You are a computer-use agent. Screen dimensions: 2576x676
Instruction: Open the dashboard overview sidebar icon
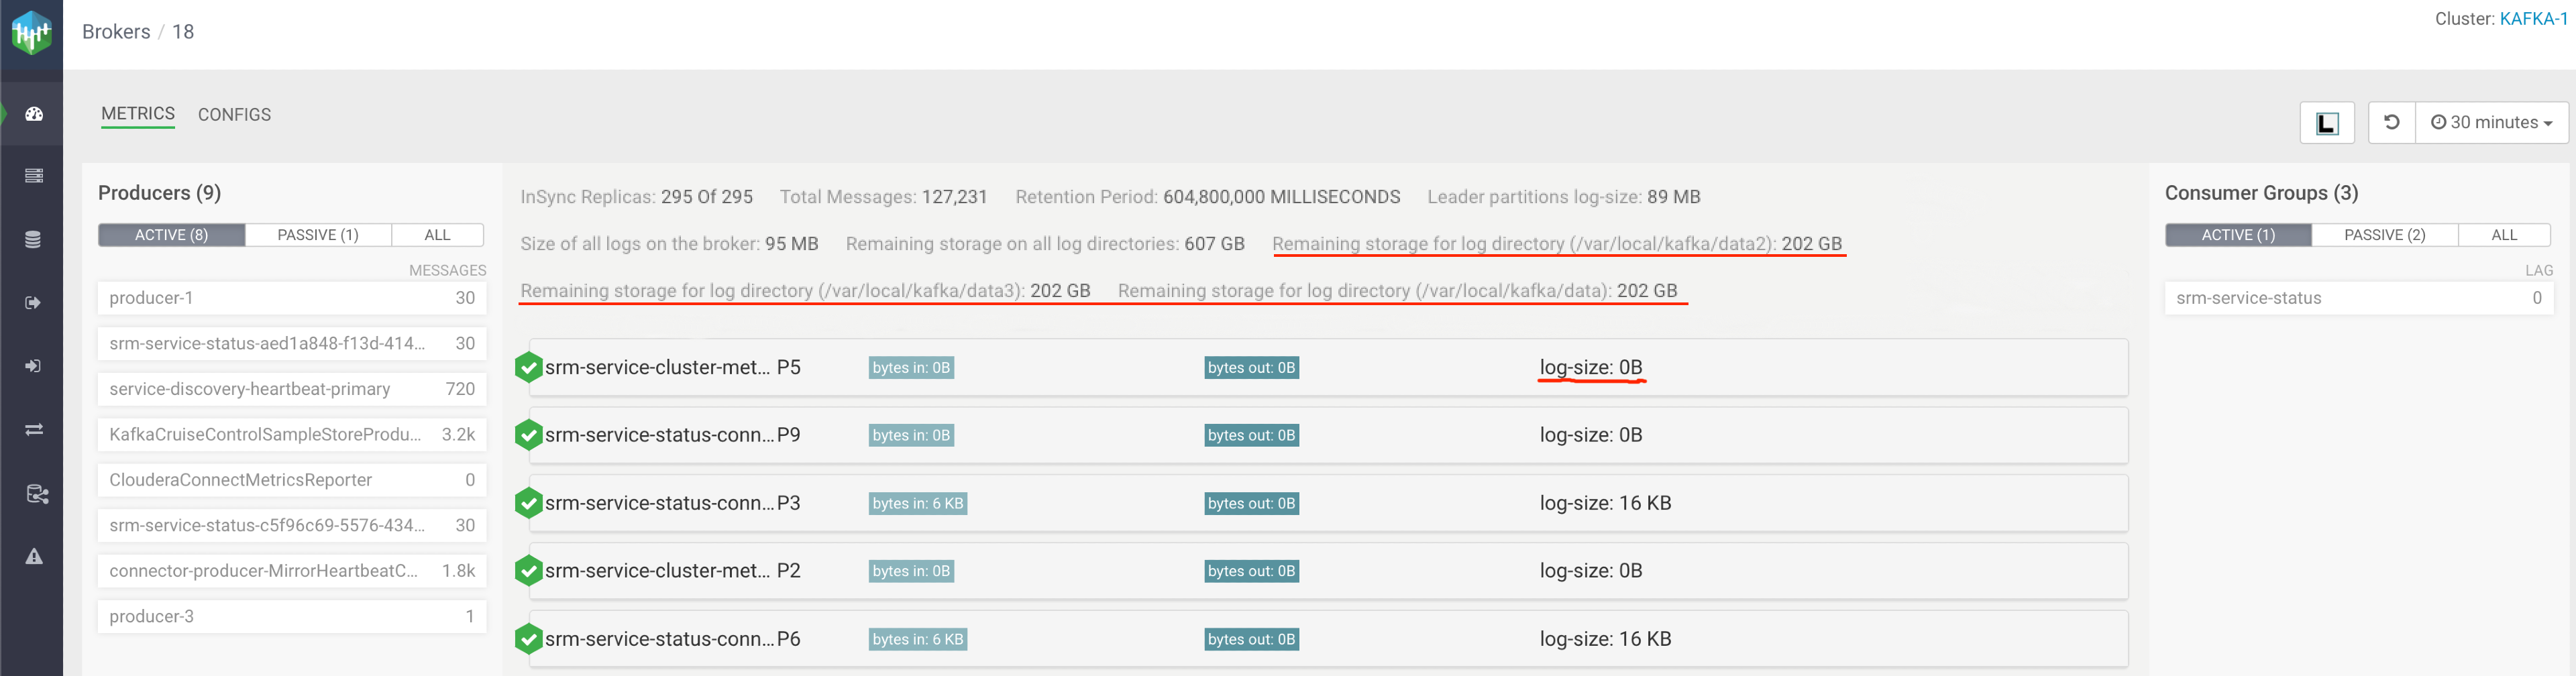pos(33,114)
